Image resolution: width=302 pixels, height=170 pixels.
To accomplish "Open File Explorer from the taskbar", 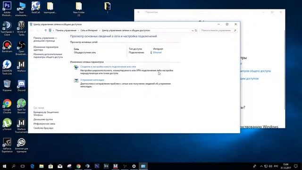I will coord(42,166).
